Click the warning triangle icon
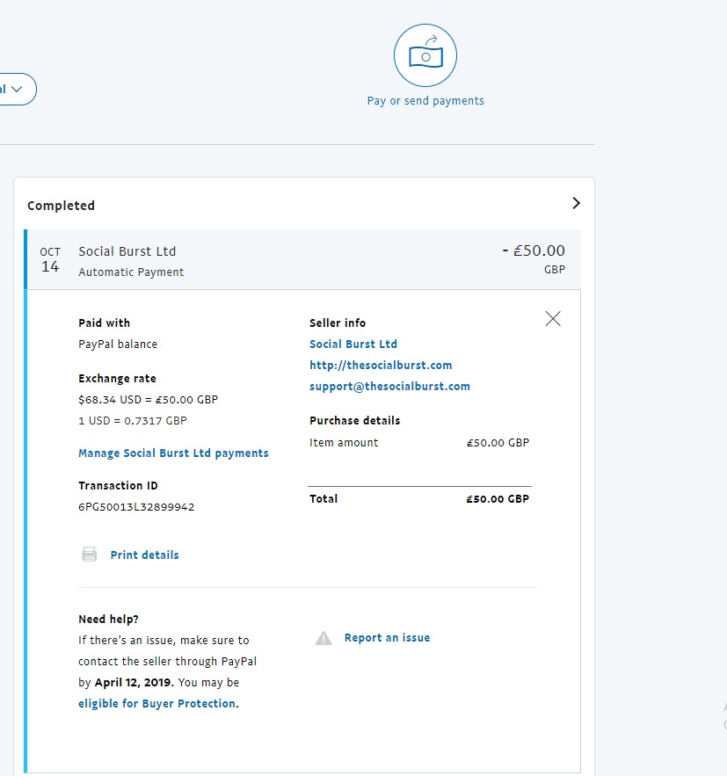 (x=324, y=638)
